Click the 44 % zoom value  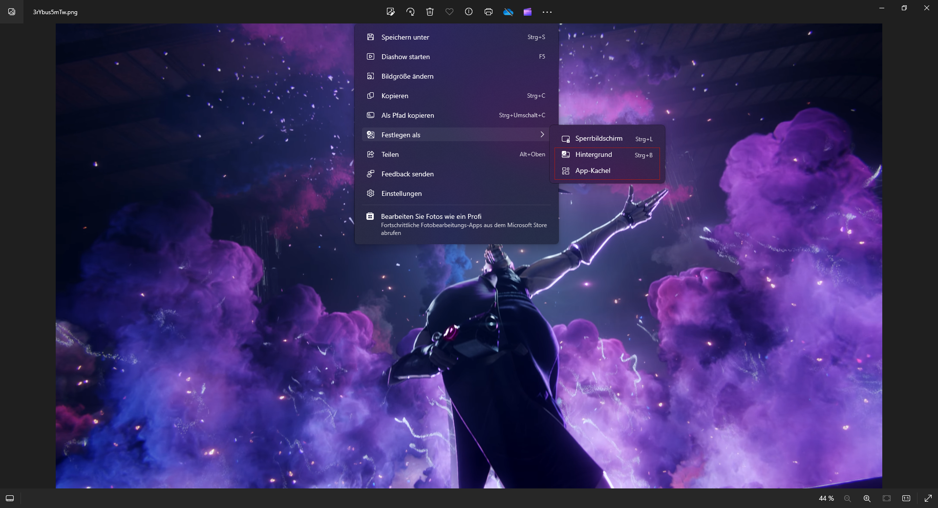826,498
